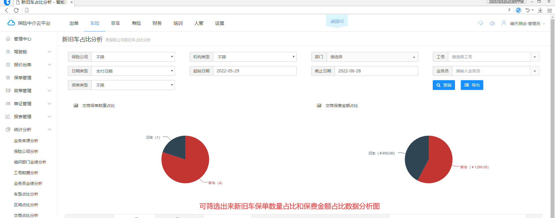Viewport: 555px width, 218px height.
Task: Open the 保单类型 dropdown
Action: coord(133,85)
